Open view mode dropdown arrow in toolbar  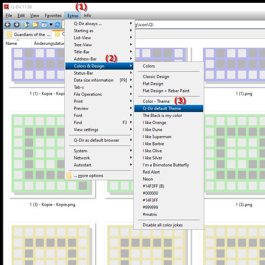(x=51, y=25)
